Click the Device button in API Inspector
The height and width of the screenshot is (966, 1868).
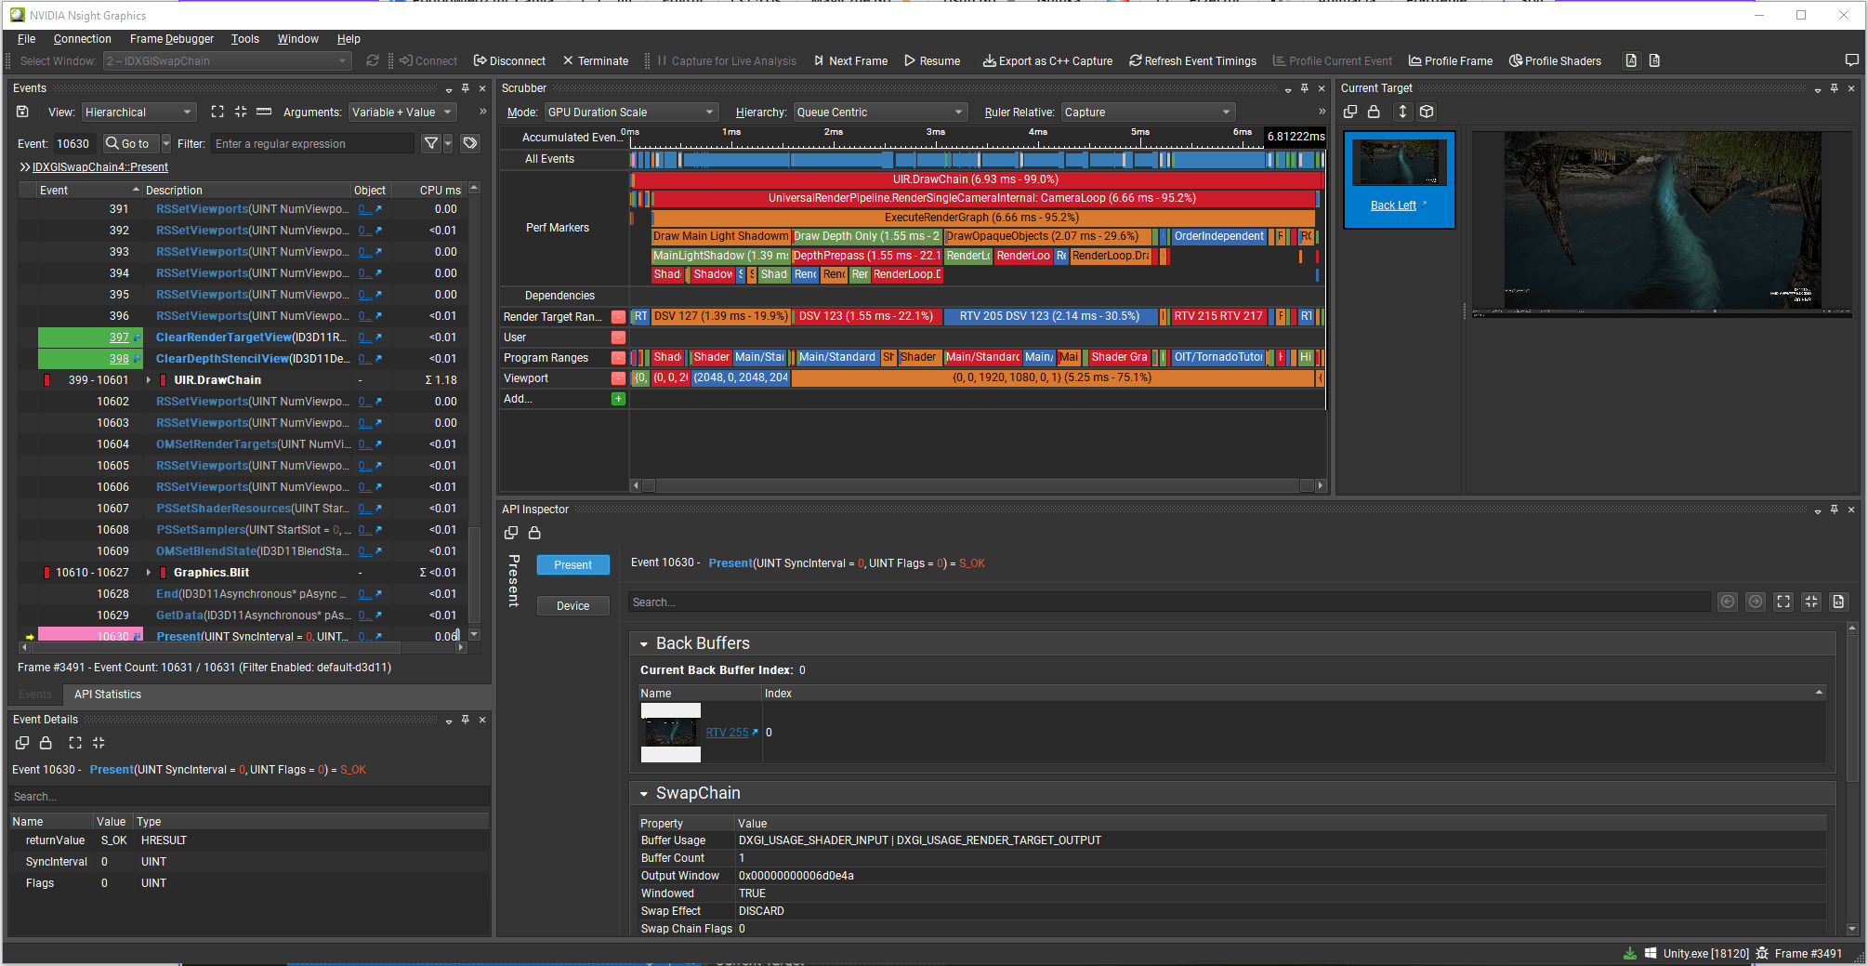[572, 606]
